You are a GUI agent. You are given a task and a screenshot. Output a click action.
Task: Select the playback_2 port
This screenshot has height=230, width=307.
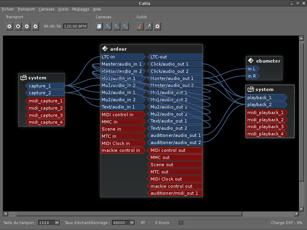267,105
